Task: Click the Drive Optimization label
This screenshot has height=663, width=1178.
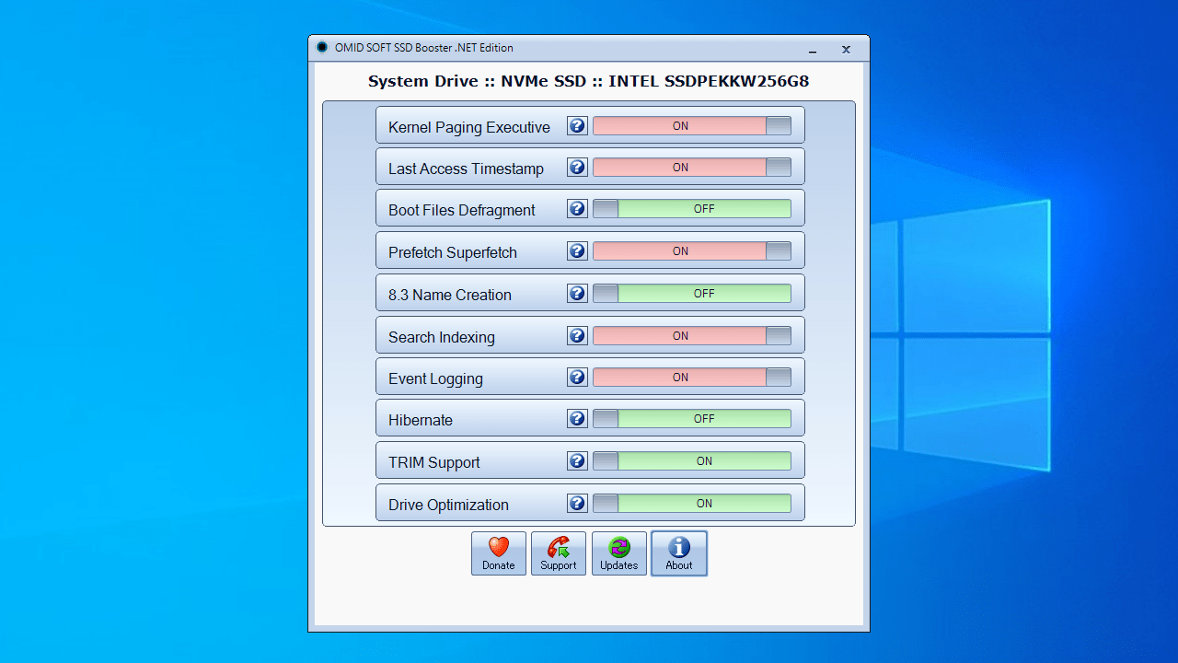Action: (448, 505)
